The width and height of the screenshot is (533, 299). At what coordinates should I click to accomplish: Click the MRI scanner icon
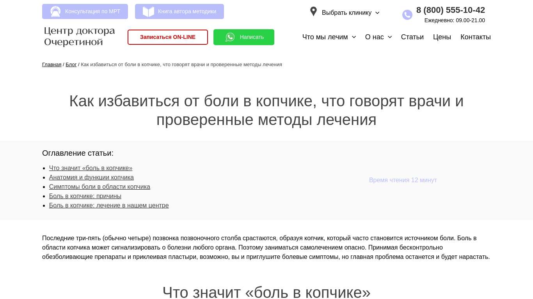point(55,12)
